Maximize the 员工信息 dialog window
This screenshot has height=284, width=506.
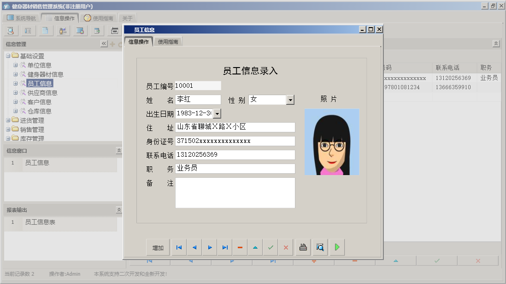371,29
